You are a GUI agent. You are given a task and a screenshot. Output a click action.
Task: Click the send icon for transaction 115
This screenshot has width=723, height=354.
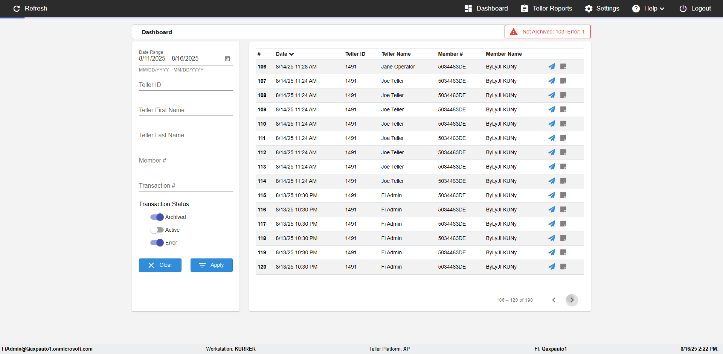click(552, 195)
